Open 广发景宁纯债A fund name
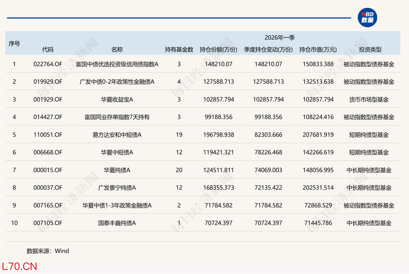 click(117, 188)
